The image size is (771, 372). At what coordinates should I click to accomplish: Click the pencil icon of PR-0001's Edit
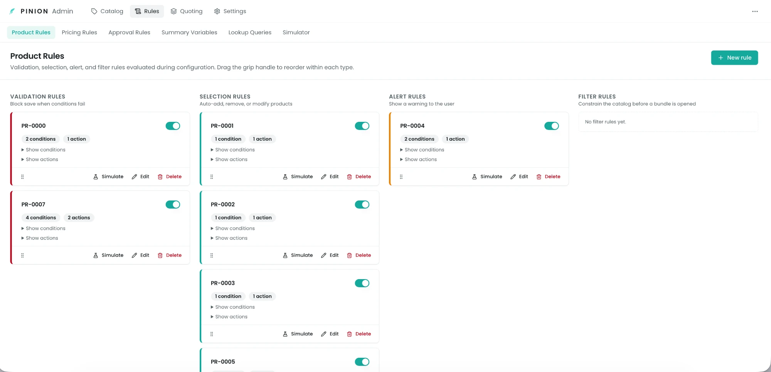[324, 177]
